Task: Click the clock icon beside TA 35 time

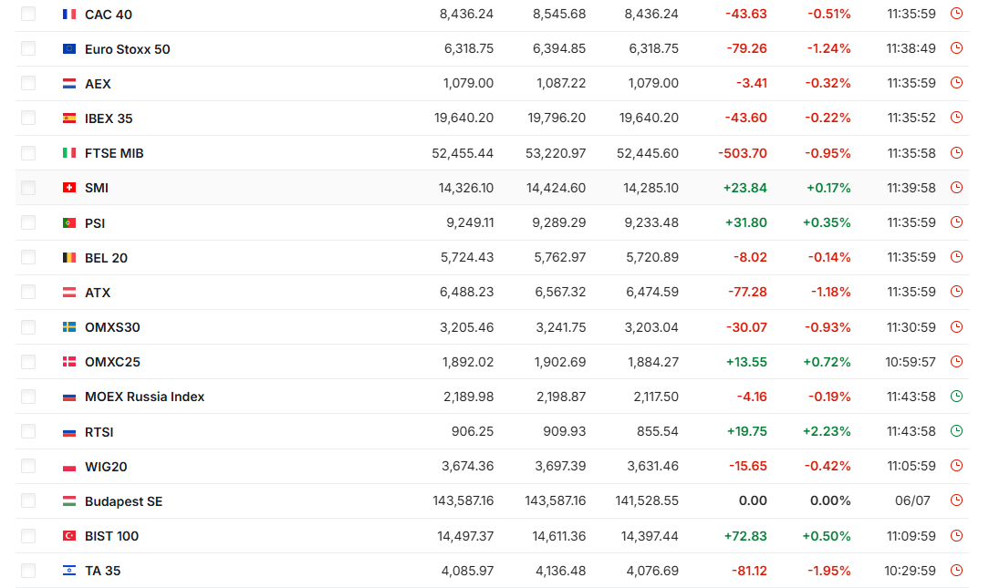Action: [x=956, y=571]
